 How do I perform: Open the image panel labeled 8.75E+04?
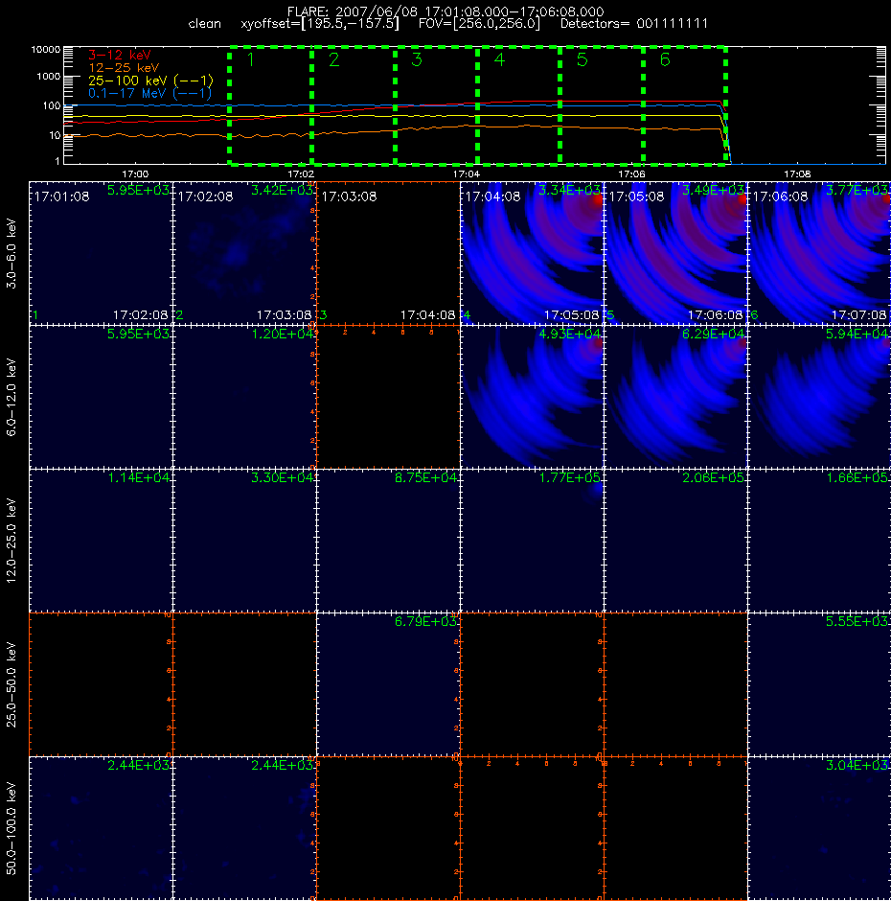(x=388, y=541)
